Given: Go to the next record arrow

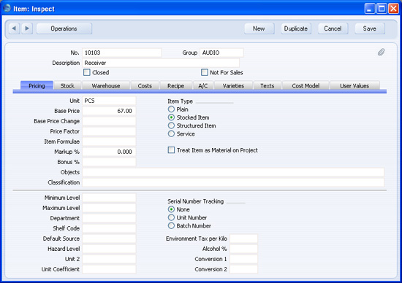Looking at the screenshot, I should [27, 28].
